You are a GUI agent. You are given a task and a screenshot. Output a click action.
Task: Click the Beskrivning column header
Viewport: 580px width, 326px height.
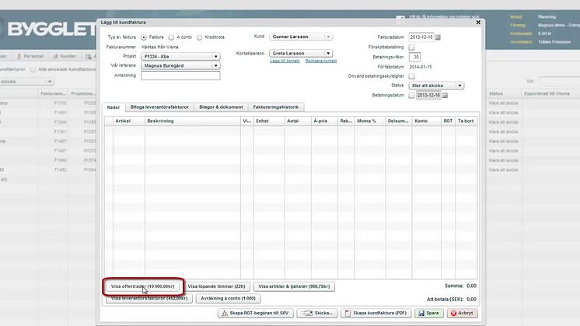coord(192,121)
